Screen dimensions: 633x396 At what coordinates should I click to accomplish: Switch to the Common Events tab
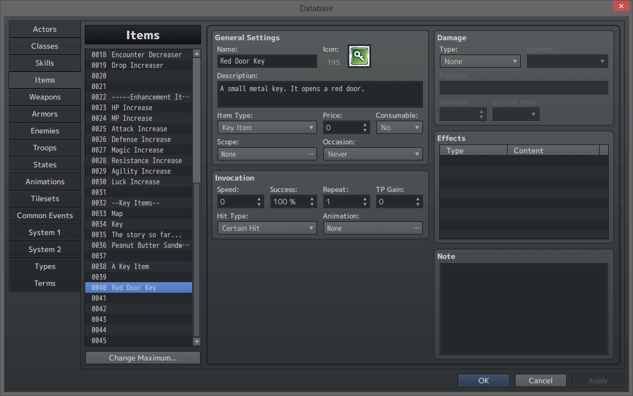point(45,215)
